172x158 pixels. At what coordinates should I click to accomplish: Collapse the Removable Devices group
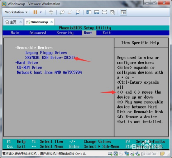34,48
